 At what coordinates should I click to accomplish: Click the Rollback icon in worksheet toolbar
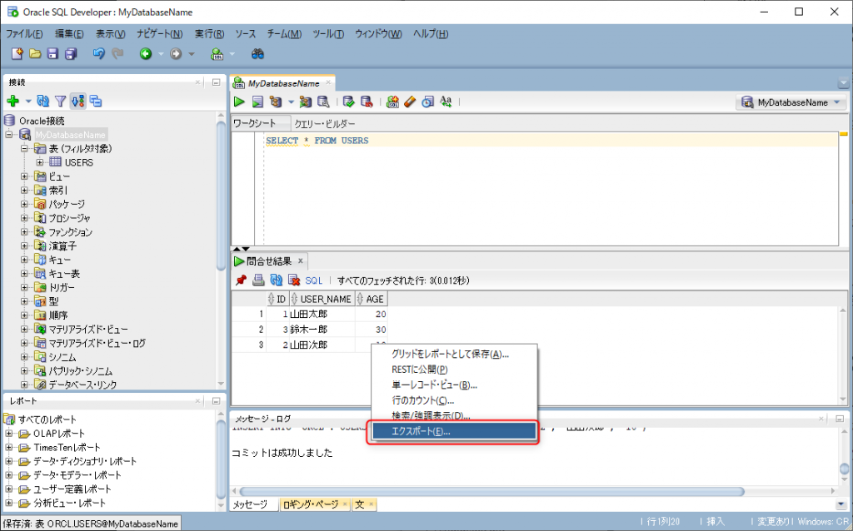point(367,102)
